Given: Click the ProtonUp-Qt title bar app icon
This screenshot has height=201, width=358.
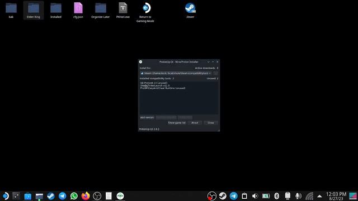Looking at the screenshot, I should tap(140, 62).
